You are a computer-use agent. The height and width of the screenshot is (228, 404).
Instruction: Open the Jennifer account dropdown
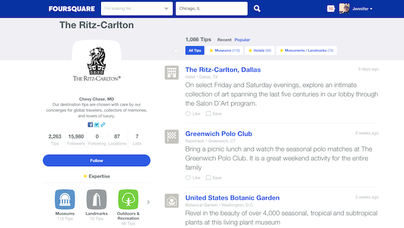click(362, 9)
